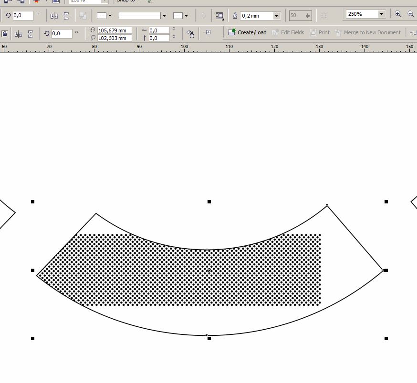Click the 102,603 mm center of rotation field
The image size is (417, 383).
(x=115, y=38)
